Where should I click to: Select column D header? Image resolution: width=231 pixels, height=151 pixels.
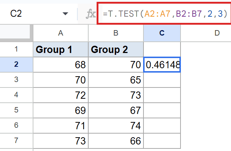pyautogui.click(x=217, y=33)
